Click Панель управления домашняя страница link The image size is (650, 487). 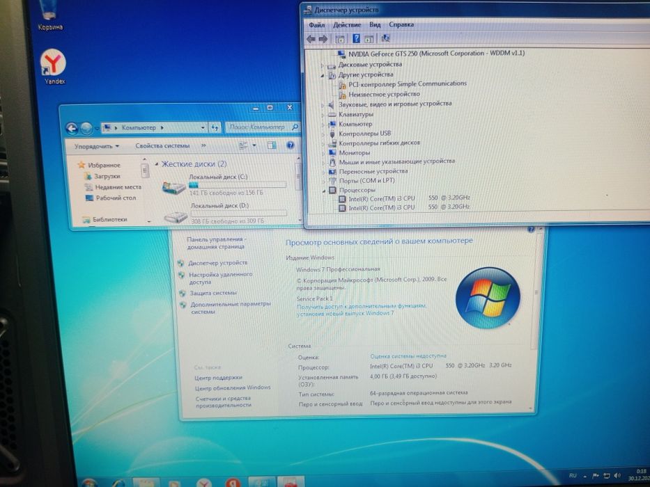(x=217, y=243)
